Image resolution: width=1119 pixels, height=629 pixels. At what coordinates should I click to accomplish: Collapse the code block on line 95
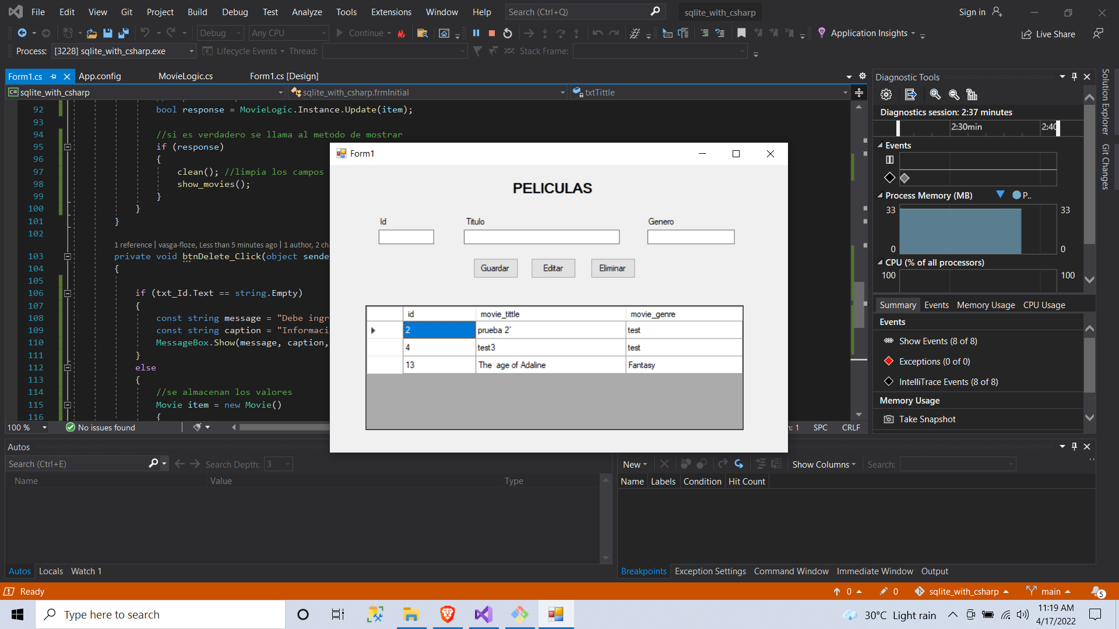point(68,147)
